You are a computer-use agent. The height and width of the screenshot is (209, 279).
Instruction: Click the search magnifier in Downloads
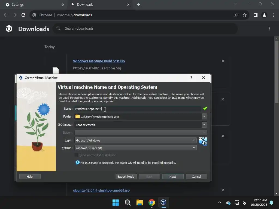click(x=58, y=28)
